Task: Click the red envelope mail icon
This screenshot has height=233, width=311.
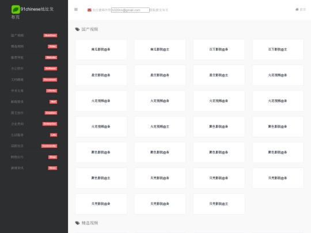Action: tap(89, 10)
